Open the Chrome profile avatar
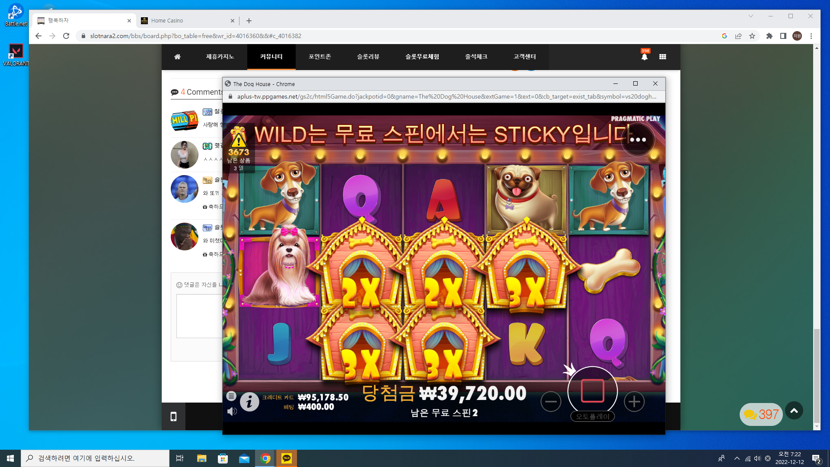 [797, 36]
